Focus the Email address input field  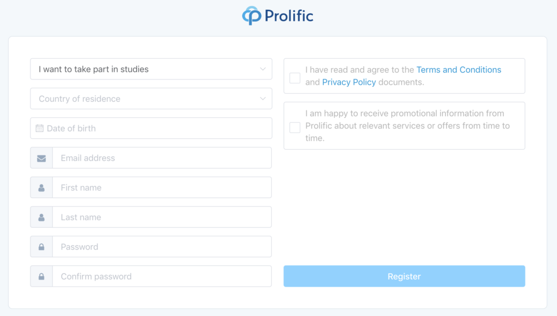pyautogui.click(x=162, y=158)
